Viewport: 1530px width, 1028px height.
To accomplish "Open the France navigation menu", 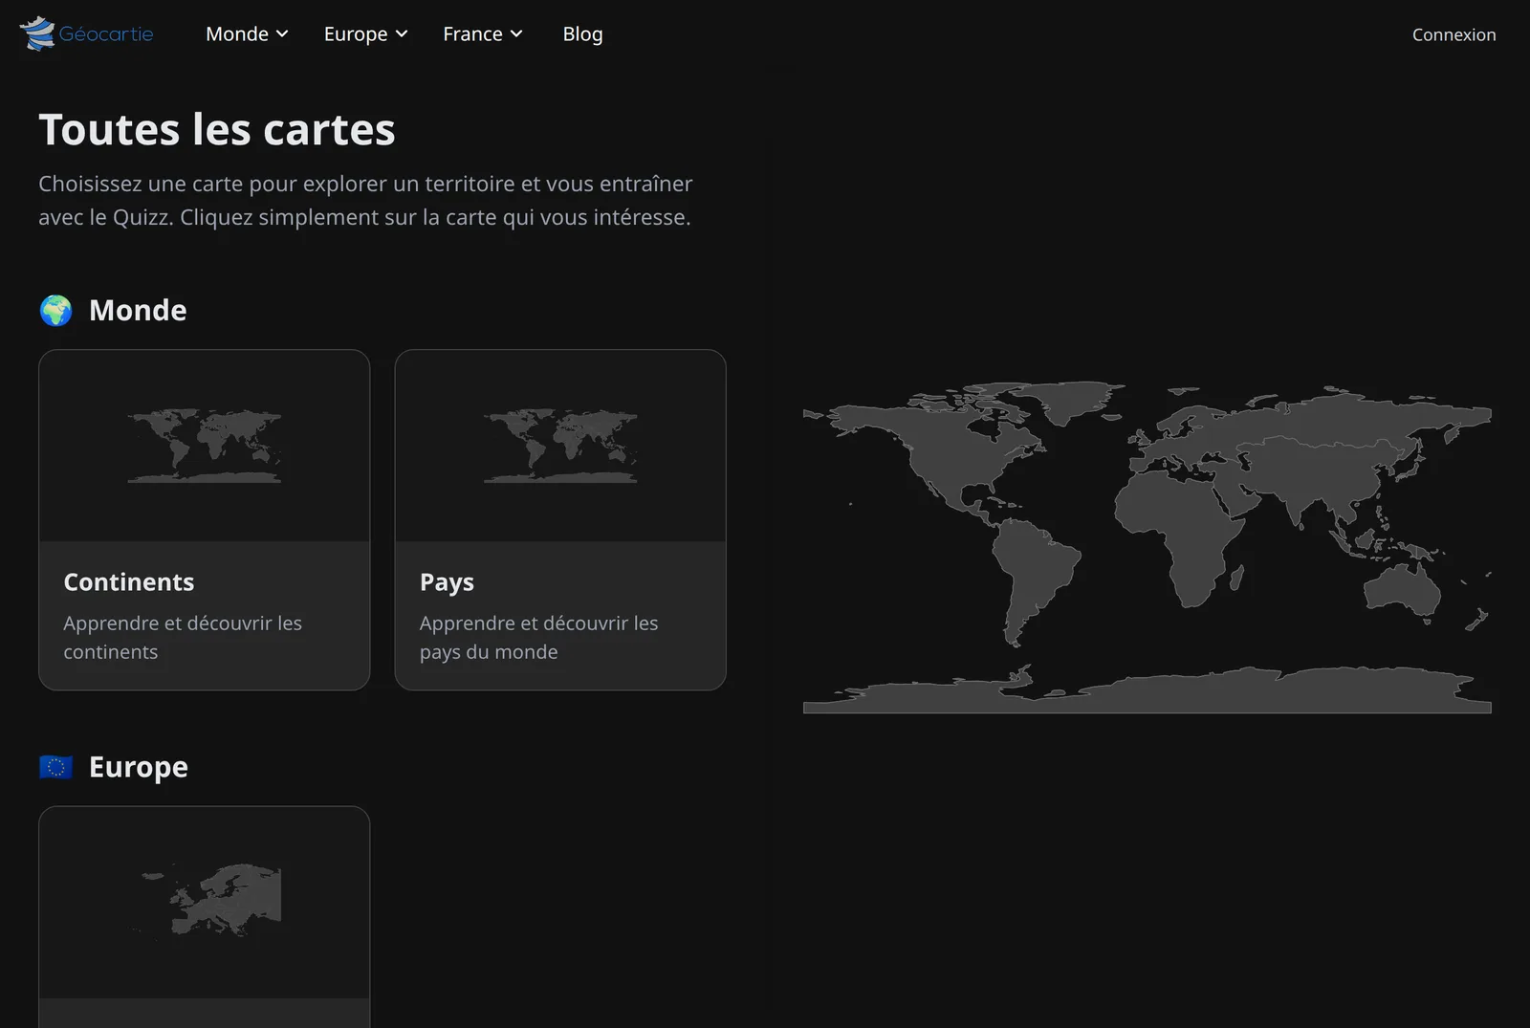I will pos(483,34).
